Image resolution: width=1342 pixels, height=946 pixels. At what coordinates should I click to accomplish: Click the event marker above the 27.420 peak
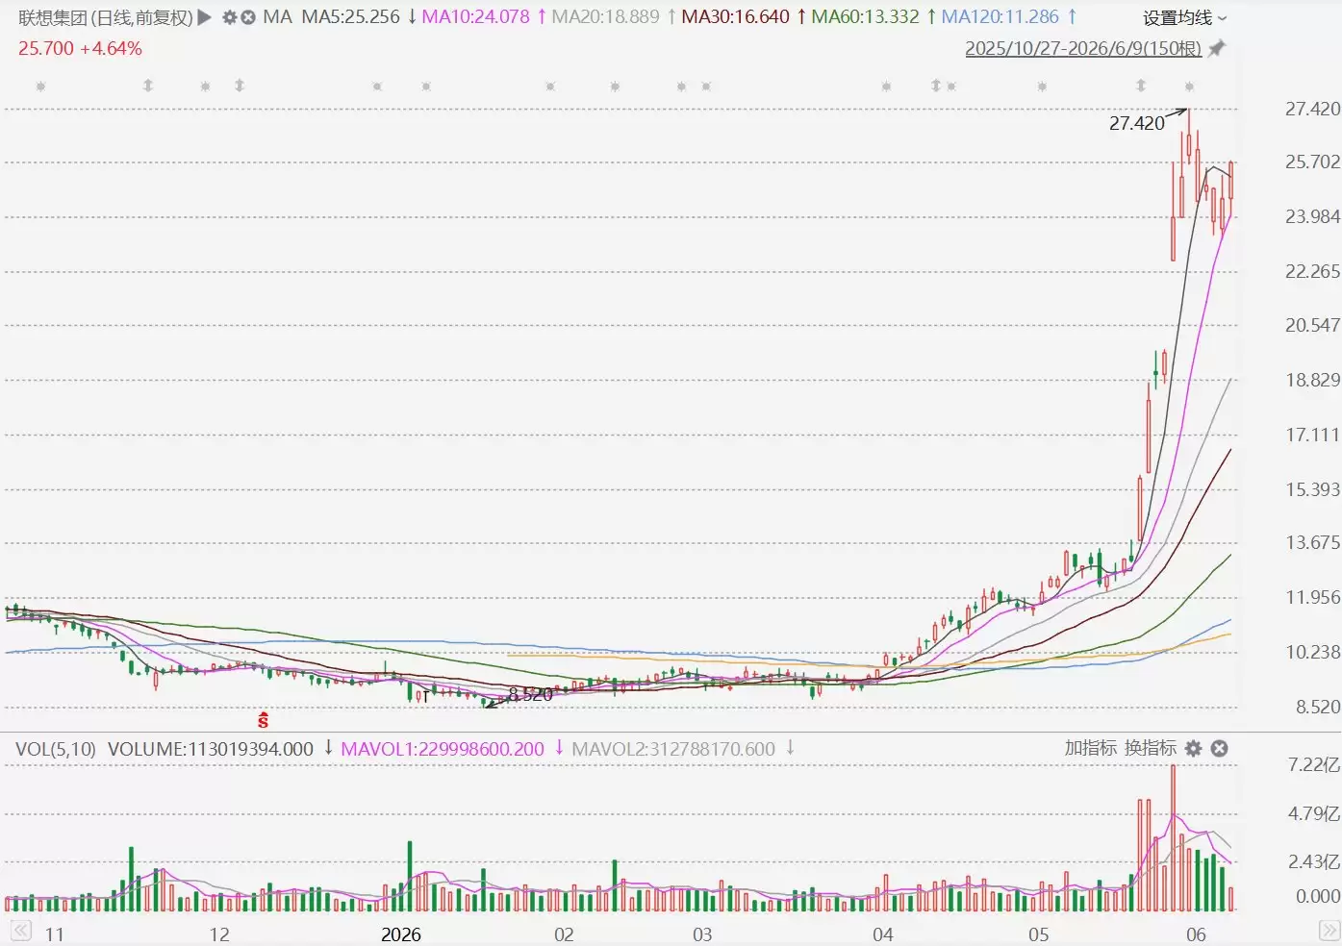tap(1189, 87)
